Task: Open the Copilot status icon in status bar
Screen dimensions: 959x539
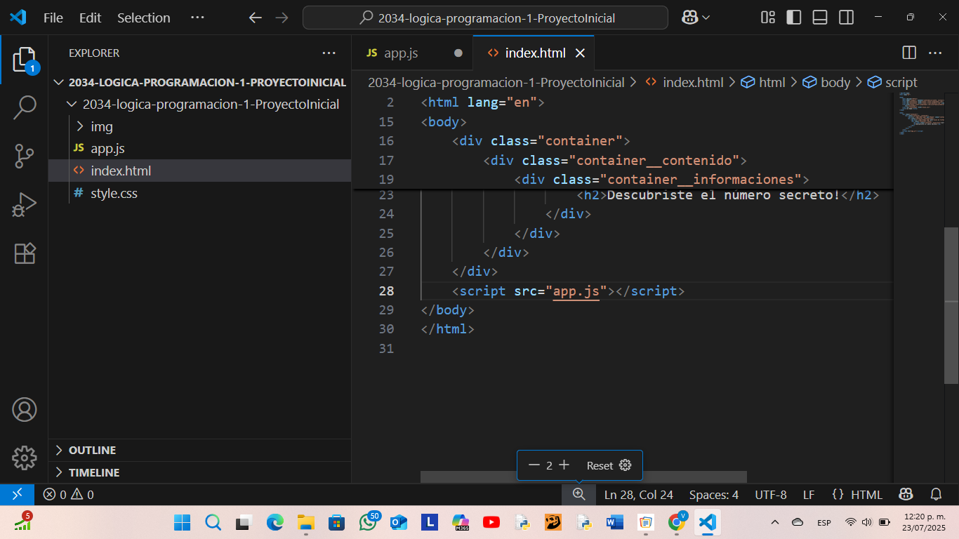Action: pos(906,494)
